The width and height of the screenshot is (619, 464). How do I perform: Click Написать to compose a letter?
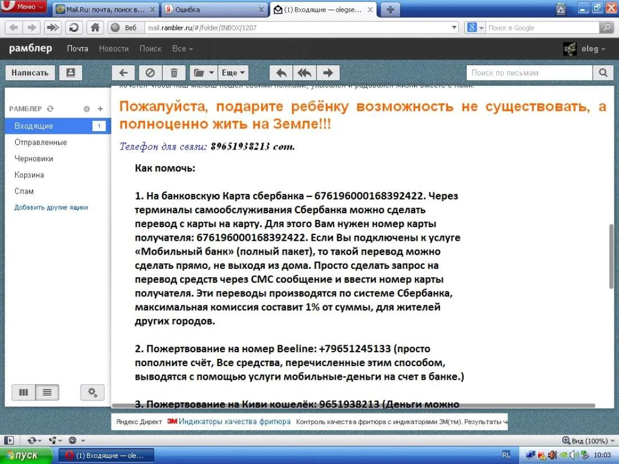point(30,73)
